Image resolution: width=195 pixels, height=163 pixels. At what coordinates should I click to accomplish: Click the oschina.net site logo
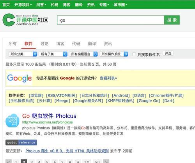coord(25,20)
